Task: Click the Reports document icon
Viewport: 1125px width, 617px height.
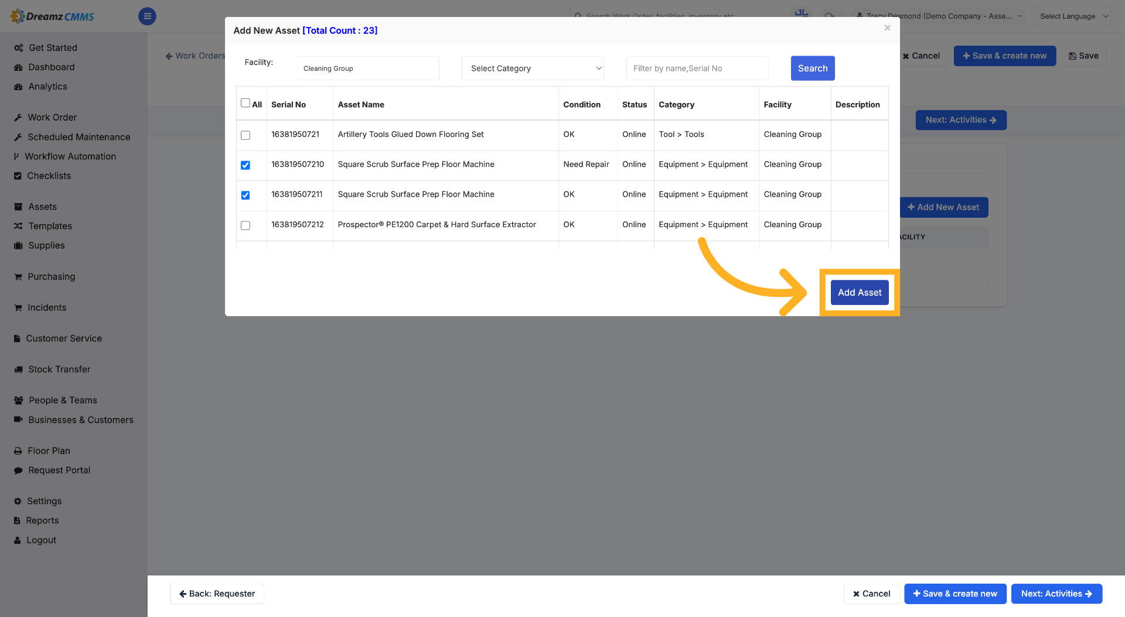Action: [x=17, y=520]
